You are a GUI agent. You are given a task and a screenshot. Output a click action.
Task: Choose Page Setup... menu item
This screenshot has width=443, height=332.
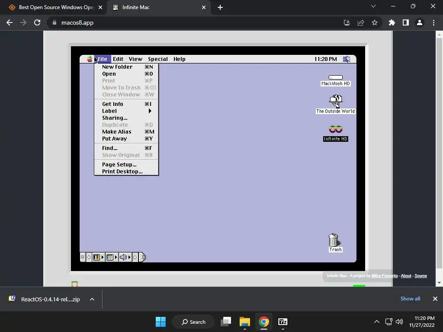coord(126,165)
